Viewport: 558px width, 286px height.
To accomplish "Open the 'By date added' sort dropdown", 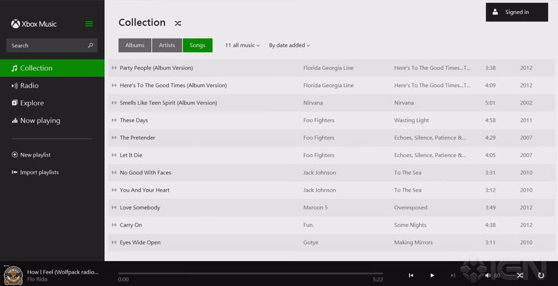I will pos(289,45).
